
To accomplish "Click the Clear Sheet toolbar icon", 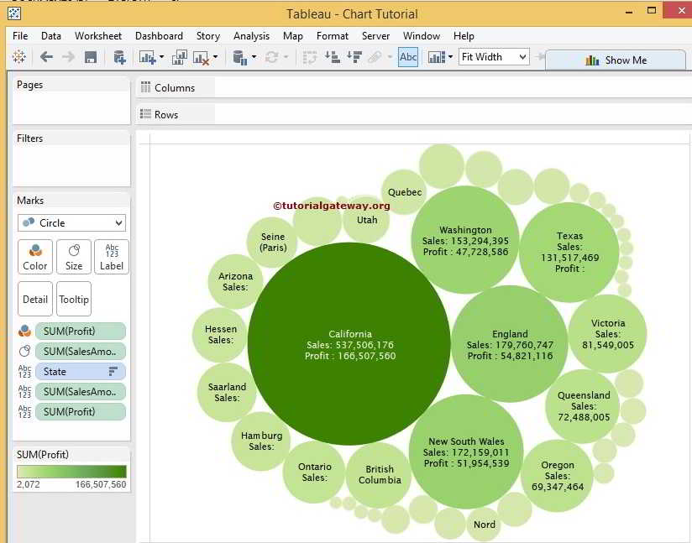I will 202,57.
